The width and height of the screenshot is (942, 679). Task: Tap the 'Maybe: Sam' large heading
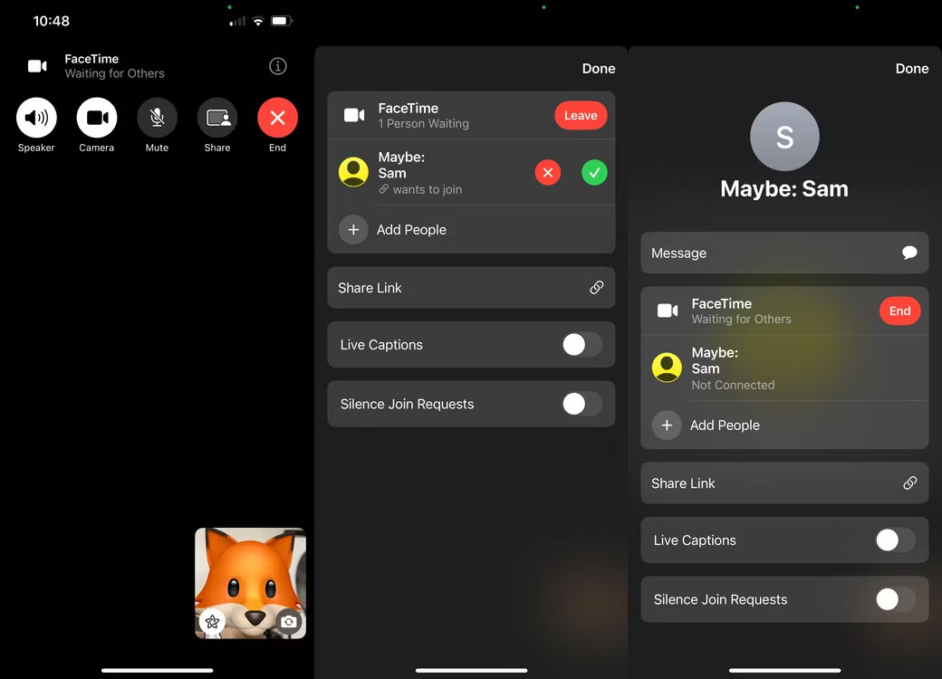click(784, 189)
